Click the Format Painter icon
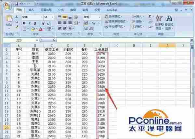This screenshot has width=195, height=139. tap(17, 27)
